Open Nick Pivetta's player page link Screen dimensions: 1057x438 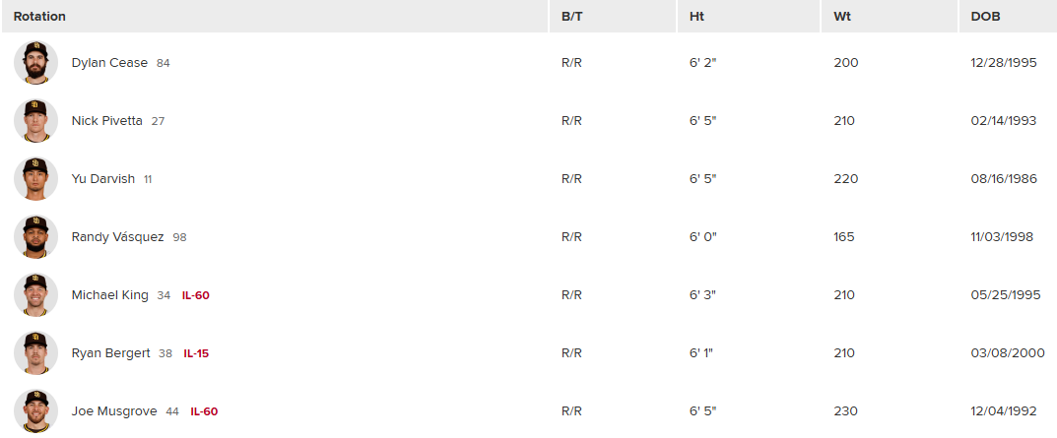106,121
